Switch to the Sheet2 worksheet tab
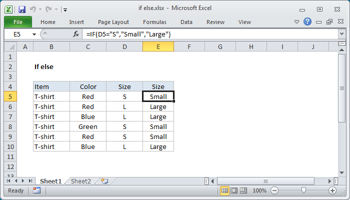 pos(81,181)
